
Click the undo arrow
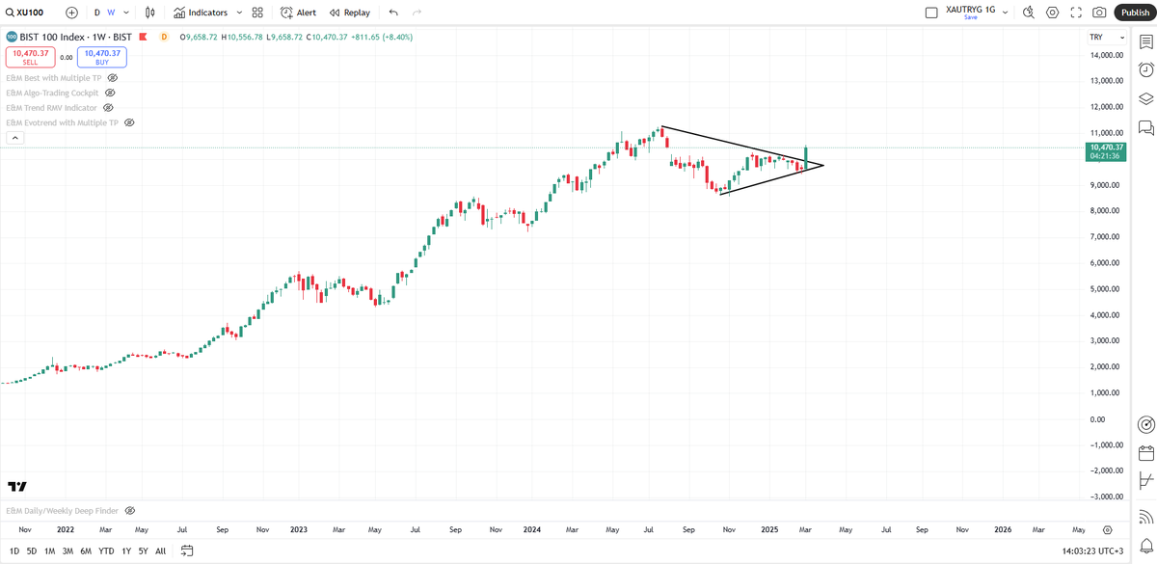[393, 13]
